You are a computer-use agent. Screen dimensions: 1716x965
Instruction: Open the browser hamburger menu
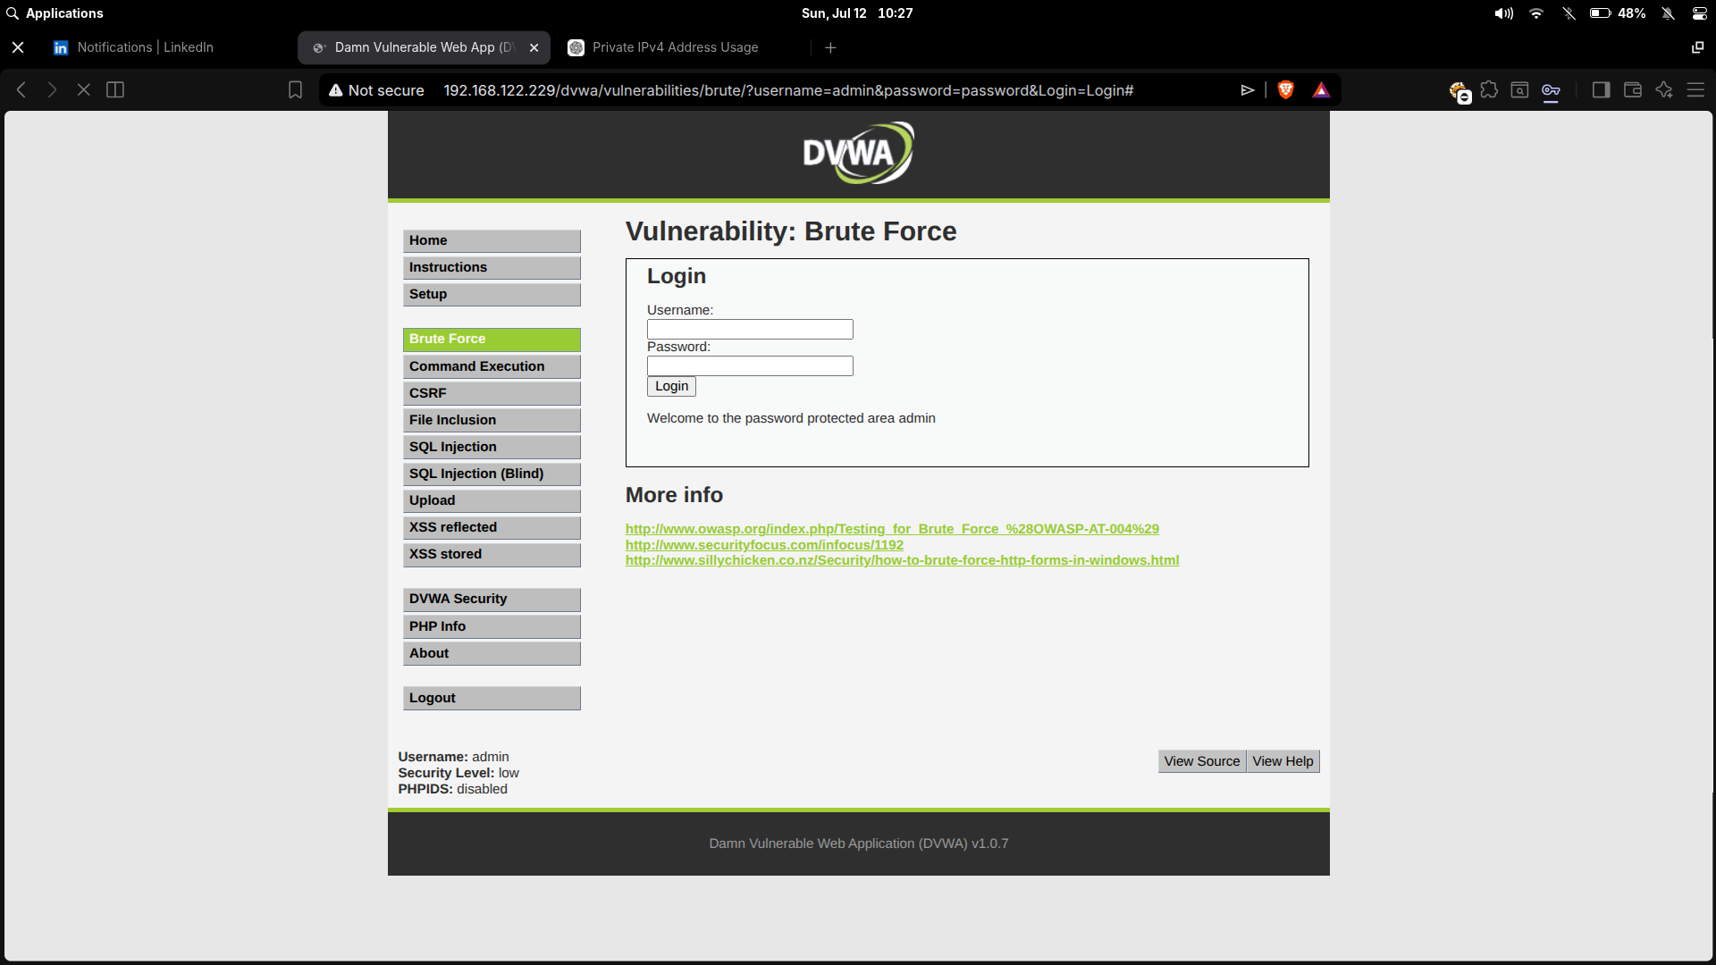[x=1695, y=89]
